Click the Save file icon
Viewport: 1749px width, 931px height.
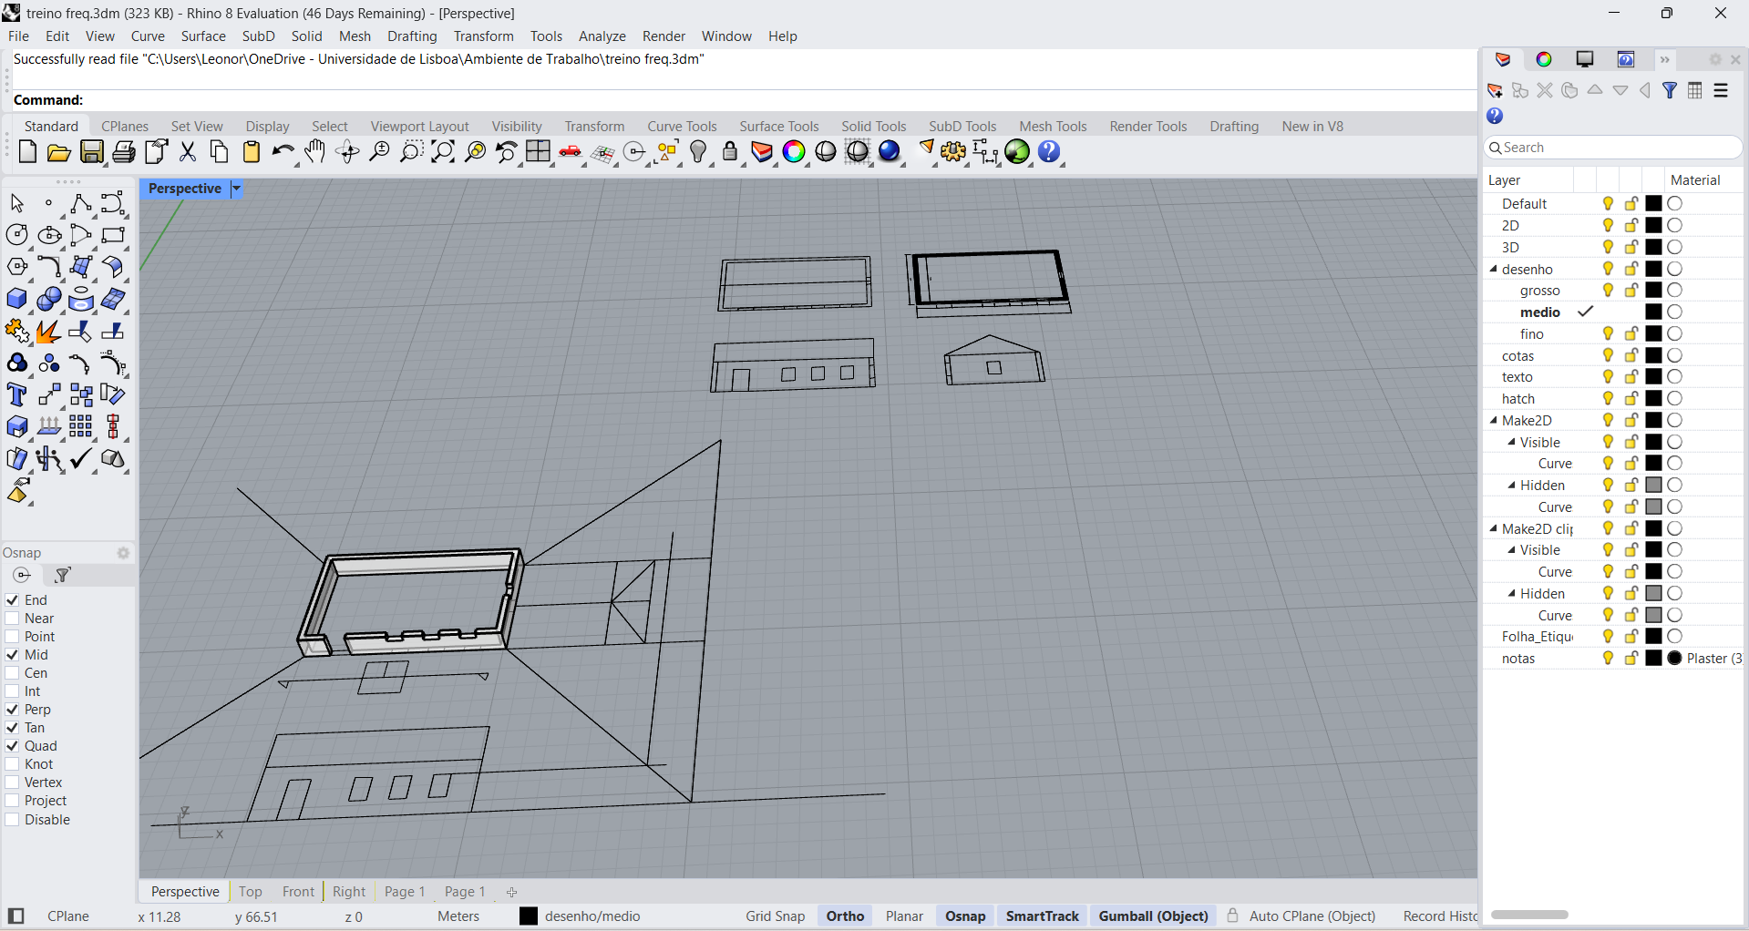[92, 152]
